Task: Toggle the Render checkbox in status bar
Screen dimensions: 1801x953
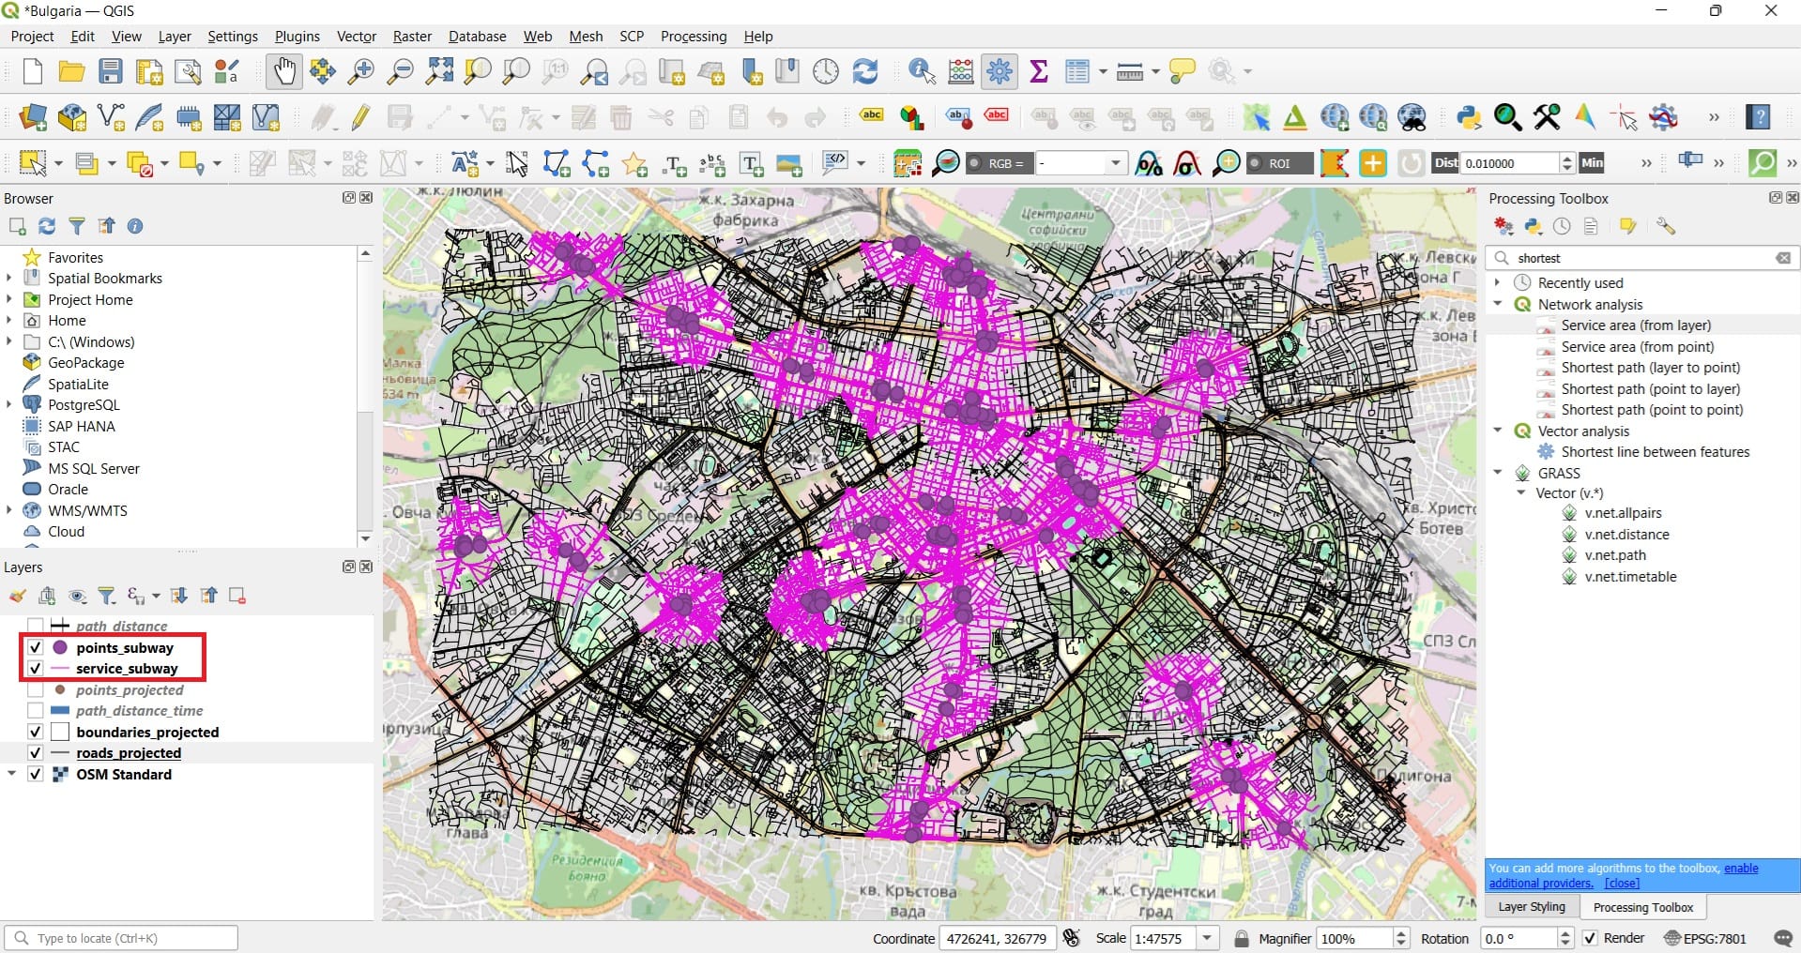Action: point(1590,938)
